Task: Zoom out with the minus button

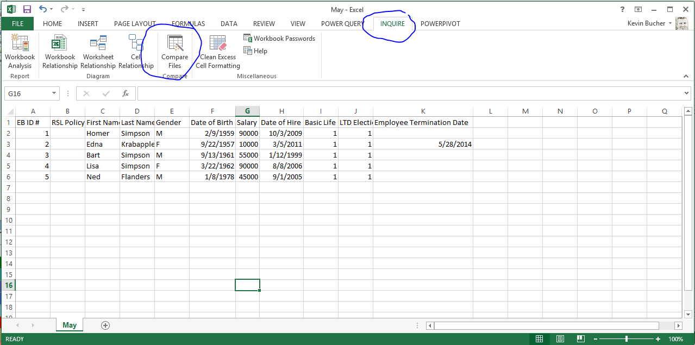Action: pyautogui.click(x=596, y=339)
